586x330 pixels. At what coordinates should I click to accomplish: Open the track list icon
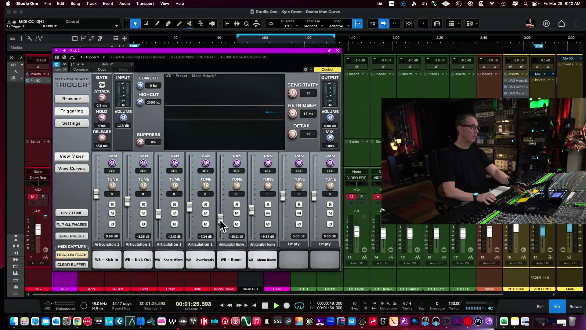13,38
